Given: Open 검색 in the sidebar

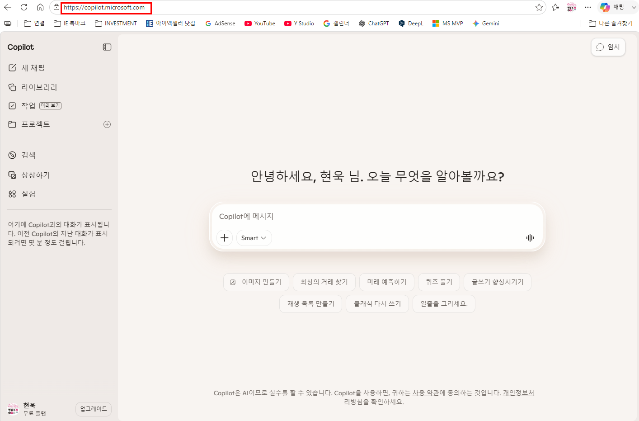Looking at the screenshot, I should (59, 155).
